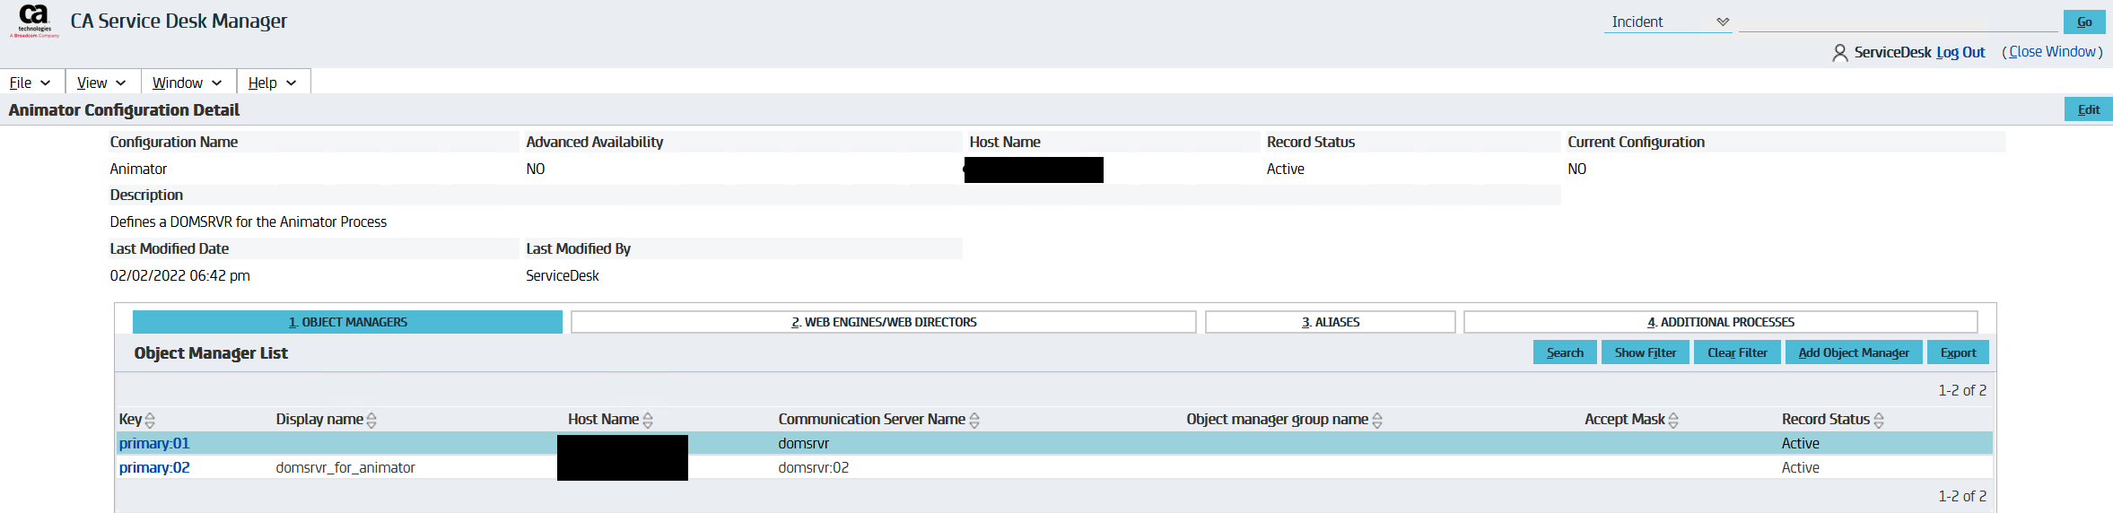Viewport: 2113px width, 513px height.
Task: Open the View menu
Action: (x=101, y=83)
